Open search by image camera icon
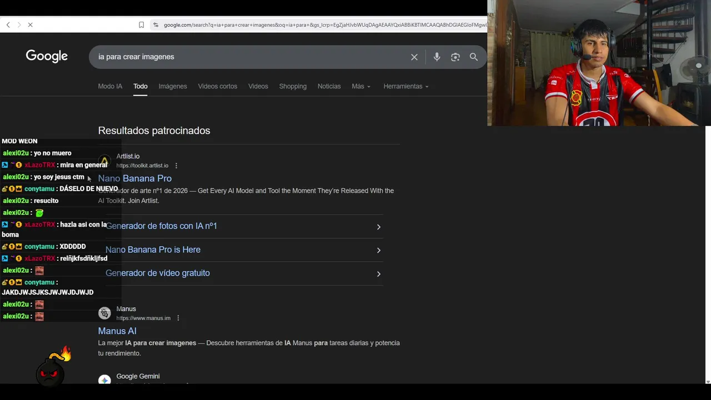 pyautogui.click(x=455, y=57)
